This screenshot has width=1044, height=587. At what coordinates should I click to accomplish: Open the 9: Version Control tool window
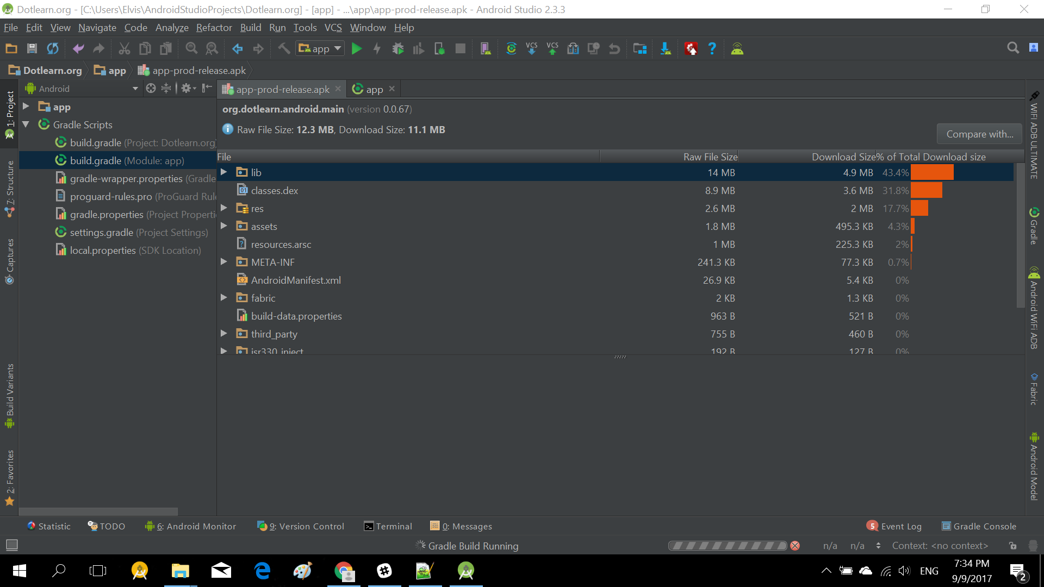[x=301, y=526]
